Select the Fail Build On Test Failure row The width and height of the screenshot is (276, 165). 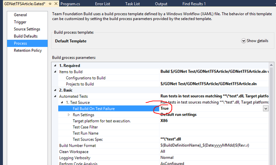[109, 109]
